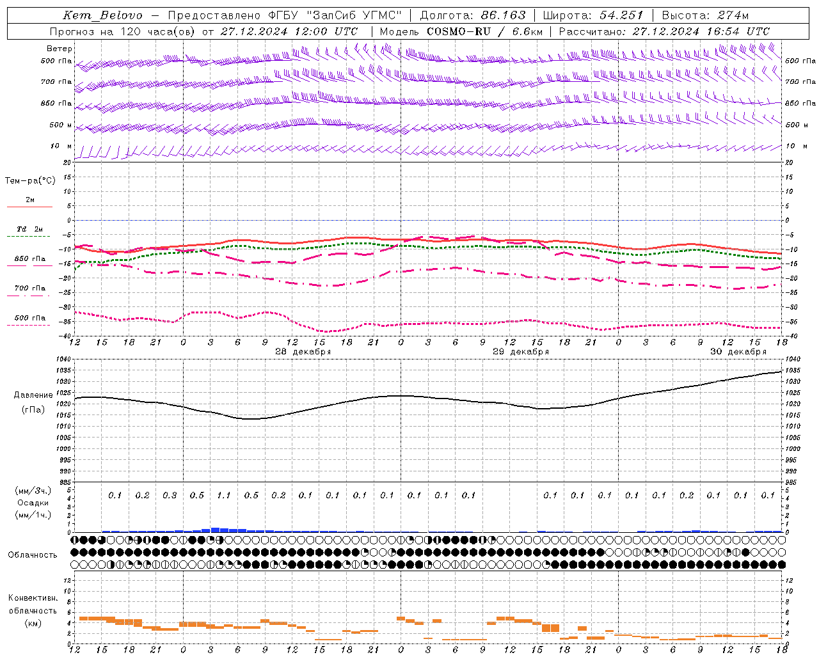This screenshot has width=819, height=655.
Task: Click the forecast start '27.12.2024 12:00 UTC'
Action: pyautogui.click(x=289, y=31)
